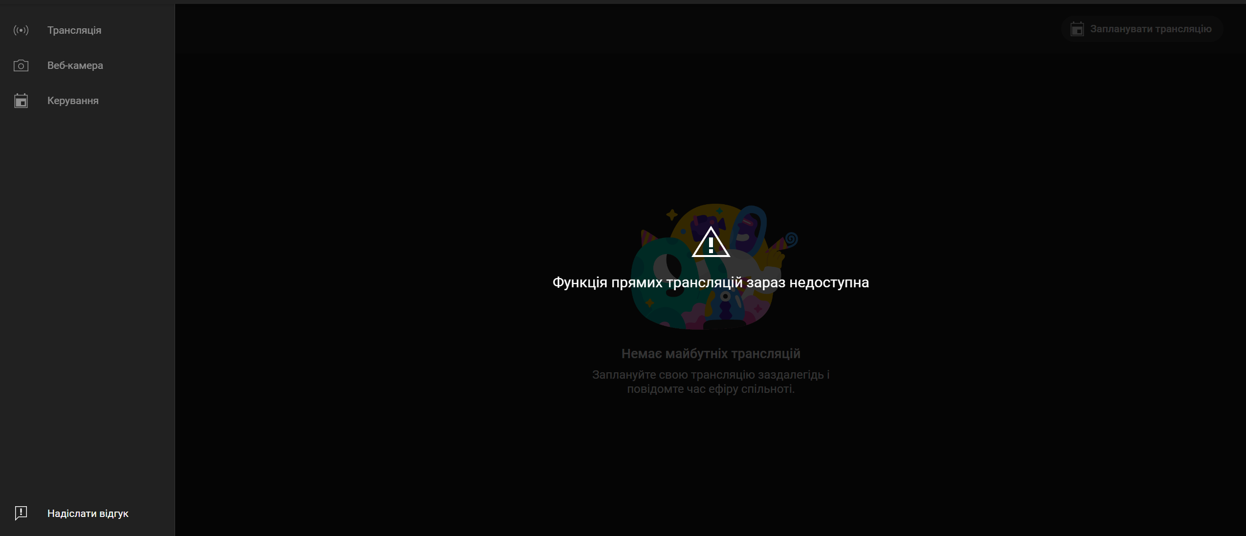Click the 'Немає майбутніх трансляцій' heading

(711, 354)
